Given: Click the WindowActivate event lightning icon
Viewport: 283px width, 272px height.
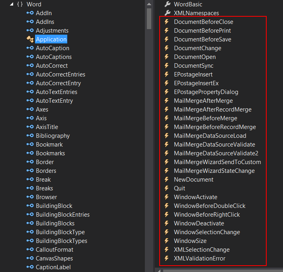Looking at the screenshot, I should click(167, 197).
